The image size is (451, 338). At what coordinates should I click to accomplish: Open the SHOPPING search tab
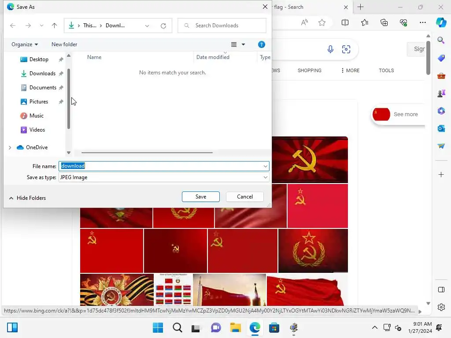[310, 70]
